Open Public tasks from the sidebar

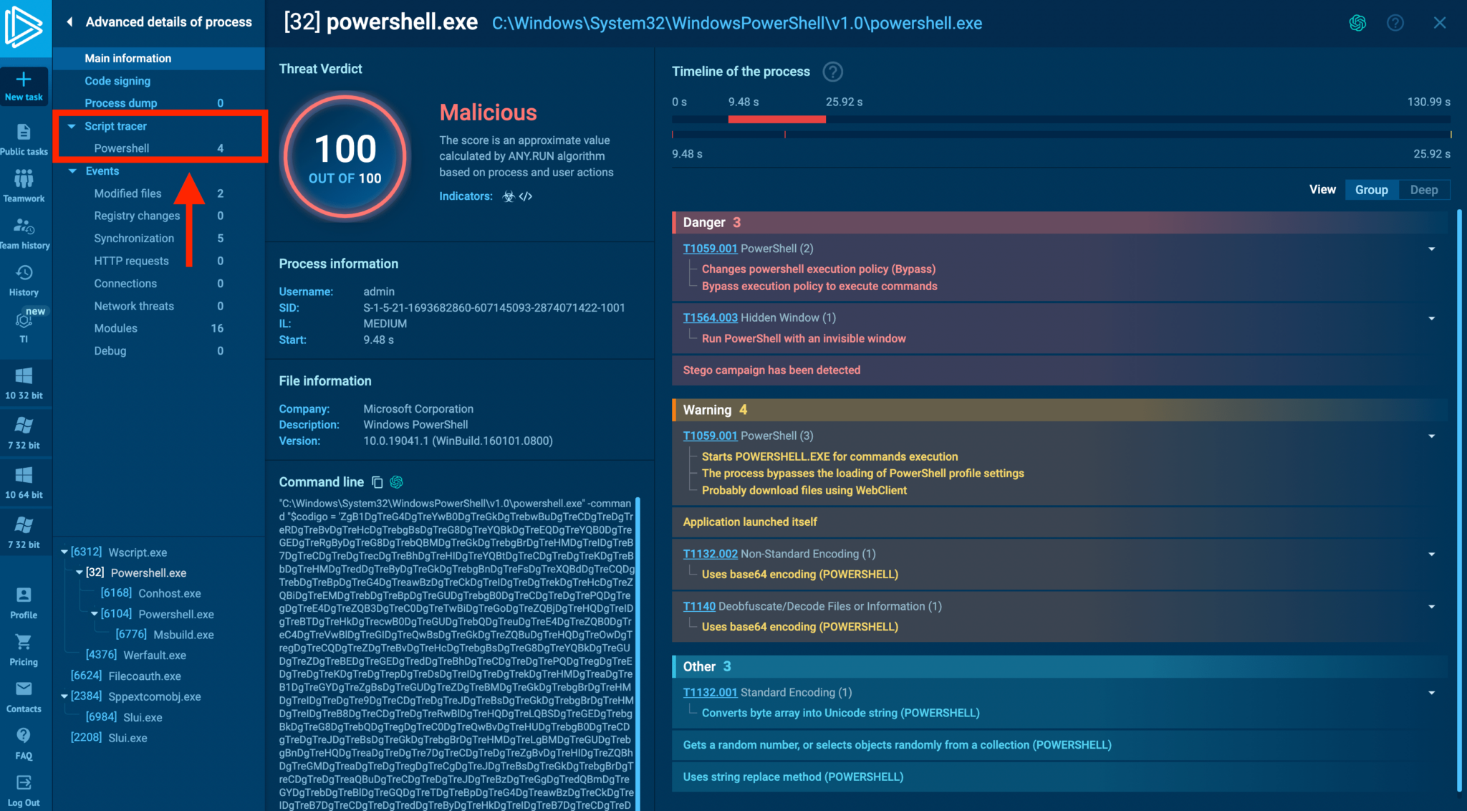click(x=24, y=133)
